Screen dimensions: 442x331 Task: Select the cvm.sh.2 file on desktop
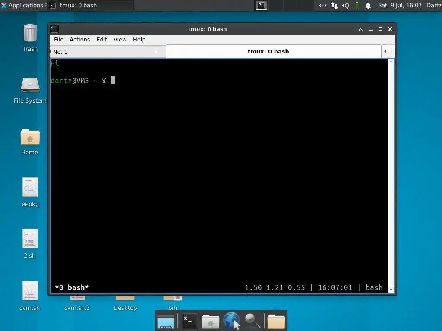click(77, 308)
